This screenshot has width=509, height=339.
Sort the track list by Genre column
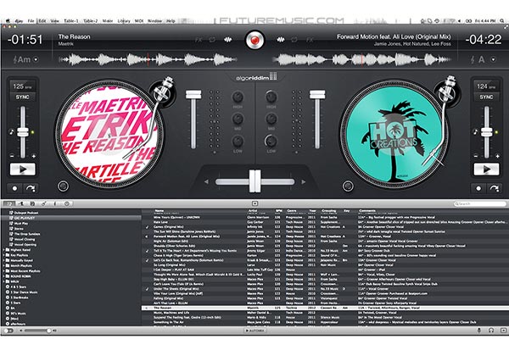(292, 211)
